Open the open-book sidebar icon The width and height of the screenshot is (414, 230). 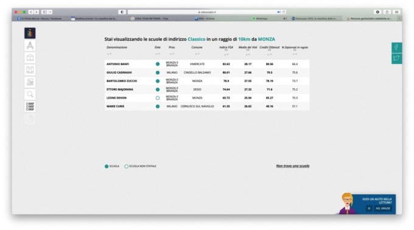coord(30,57)
